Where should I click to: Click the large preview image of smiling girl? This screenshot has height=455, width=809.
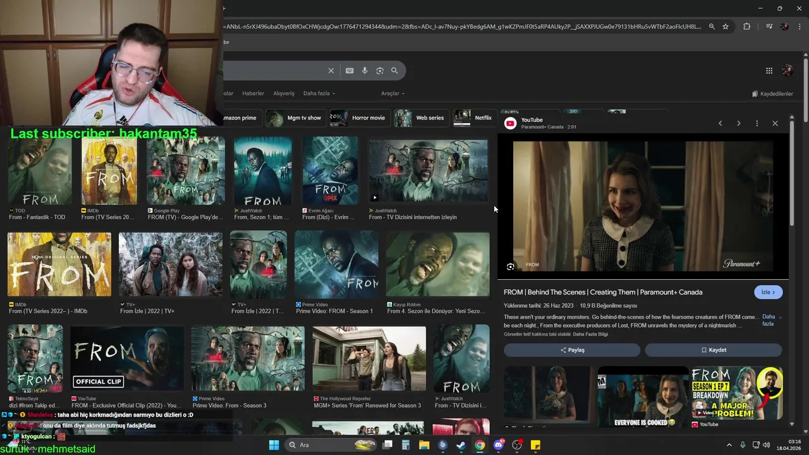(x=643, y=205)
